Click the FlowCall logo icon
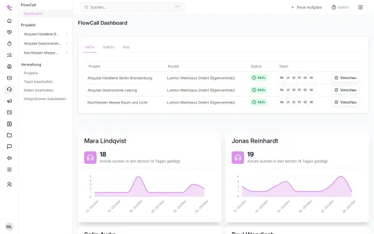 (x=9, y=8)
